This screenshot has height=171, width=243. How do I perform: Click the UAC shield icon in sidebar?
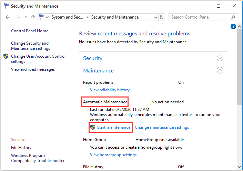coord(6,56)
